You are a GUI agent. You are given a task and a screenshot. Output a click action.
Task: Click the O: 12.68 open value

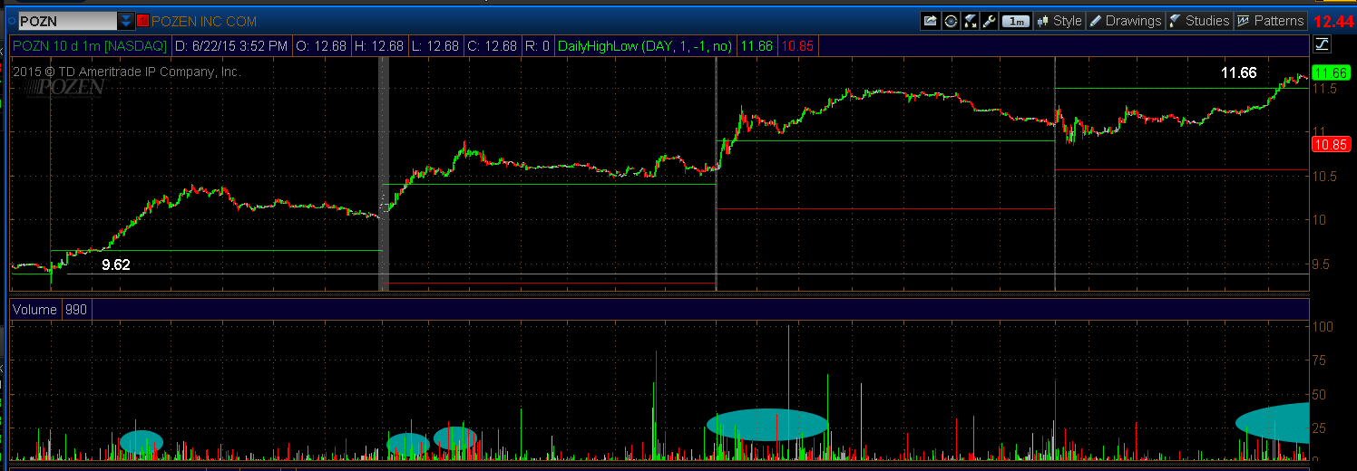coord(320,45)
